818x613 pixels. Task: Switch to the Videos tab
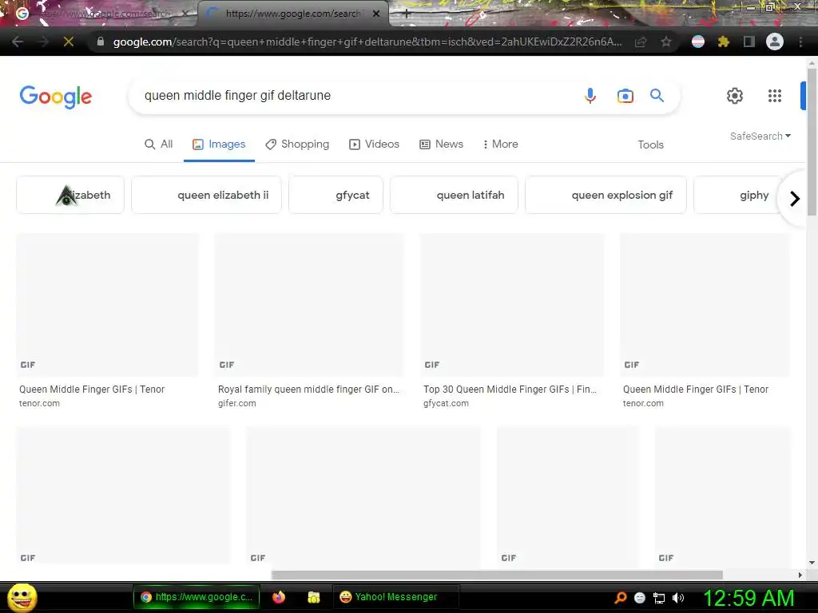[374, 144]
